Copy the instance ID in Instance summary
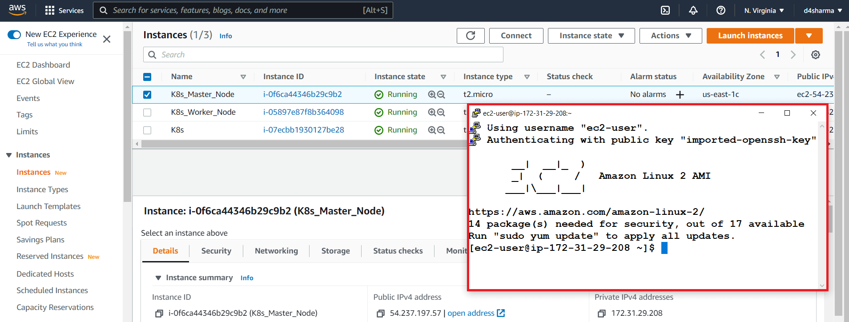The height and width of the screenshot is (322, 849). pos(159,314)
